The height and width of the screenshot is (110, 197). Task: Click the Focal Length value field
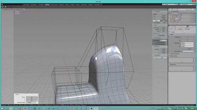click(164, 28)
